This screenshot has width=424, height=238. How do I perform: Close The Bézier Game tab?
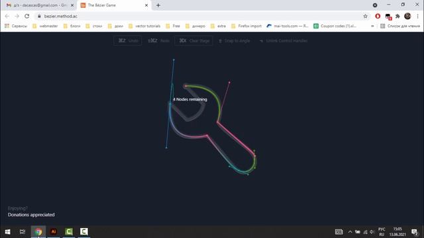pyautogui.click(x=146, y=5)
